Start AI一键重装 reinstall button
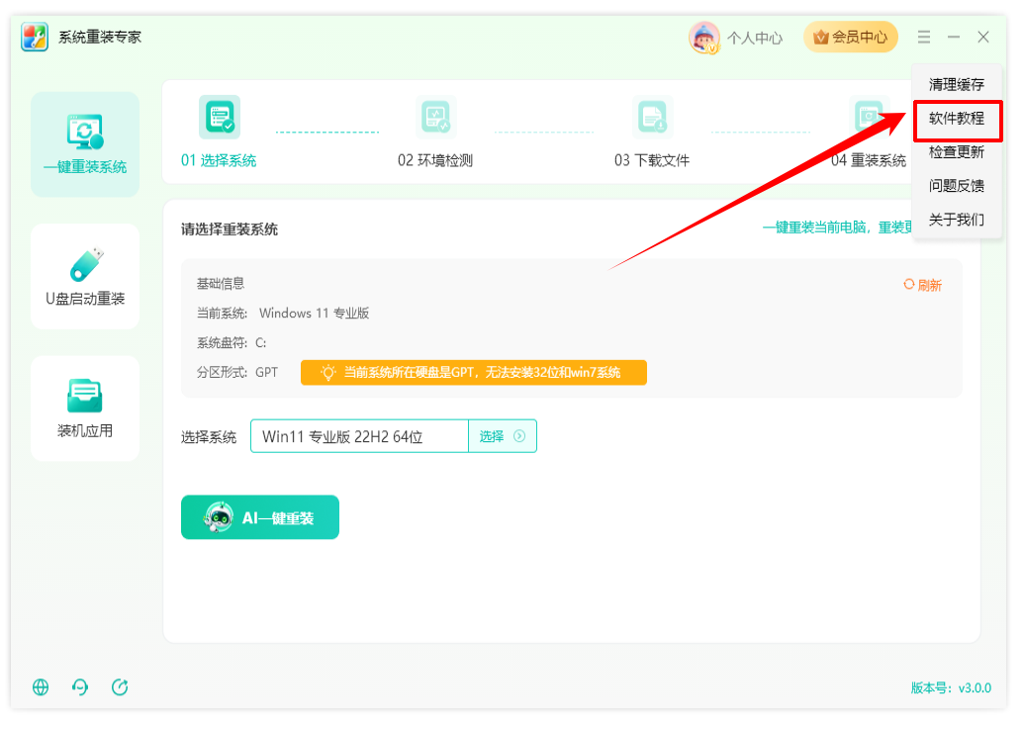1023x730 pixels. [259, 517]
